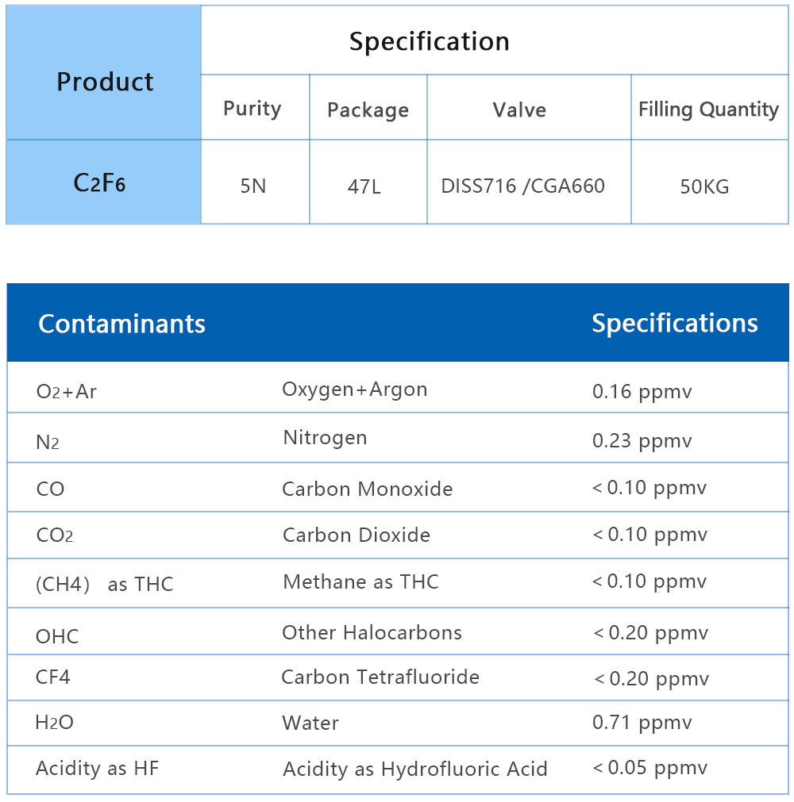Select the Other Halocarbons row name
Screen dimensions: 794x802
coord(372,632)
